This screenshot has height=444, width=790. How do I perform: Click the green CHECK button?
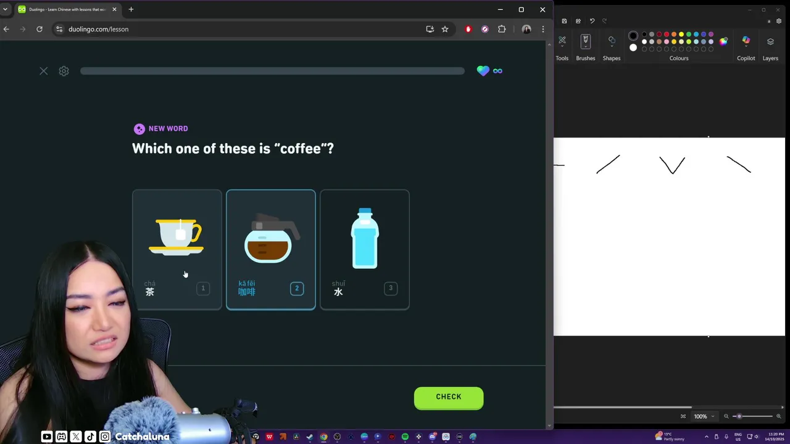pyautogui.click(x=449, y=397)
